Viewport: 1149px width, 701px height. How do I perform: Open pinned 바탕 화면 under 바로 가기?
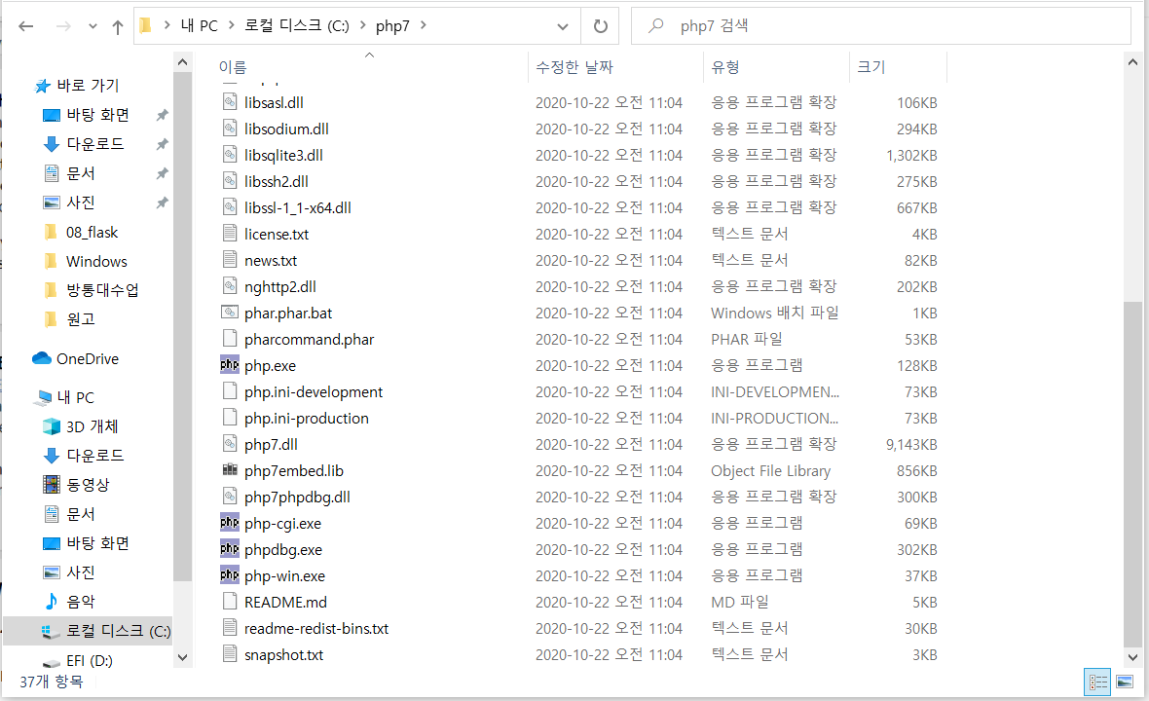coord(97,115)
